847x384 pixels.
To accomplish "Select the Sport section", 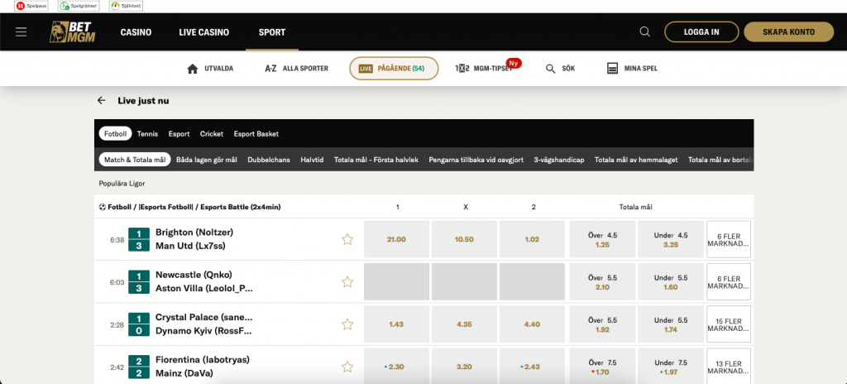I will coord(271,32).
